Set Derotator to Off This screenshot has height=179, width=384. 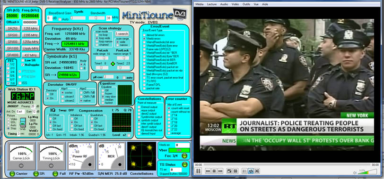[48, 94]
